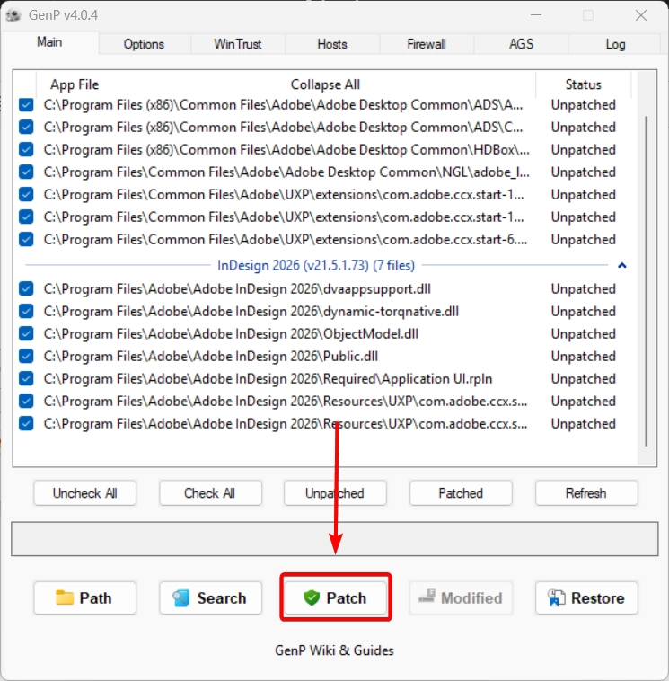Click the file list vertical scrollbar
This screenshot has width=669, height=681.
click(x=647, y=280)
